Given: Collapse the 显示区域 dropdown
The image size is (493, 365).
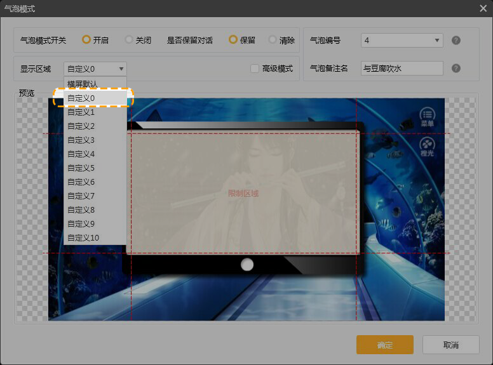Looking at the screenshot, I should [x=95, y=69].
